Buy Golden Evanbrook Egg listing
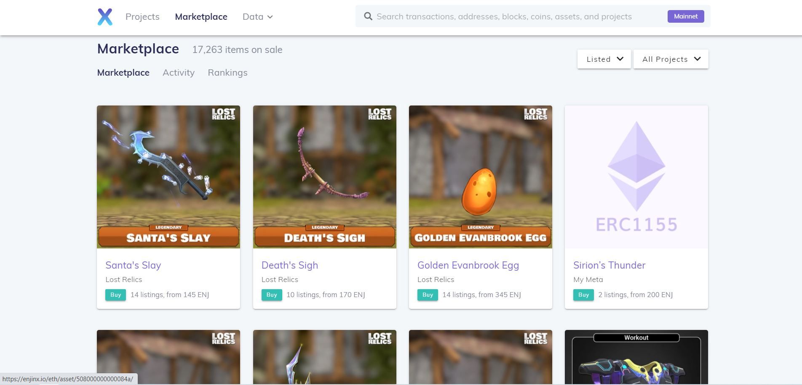The width and height of the screenshot is (802, 385). (x=428, y=295)
